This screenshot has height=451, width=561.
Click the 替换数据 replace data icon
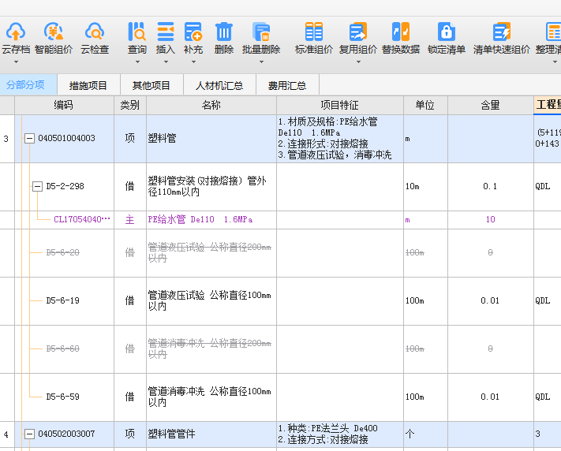401,32
